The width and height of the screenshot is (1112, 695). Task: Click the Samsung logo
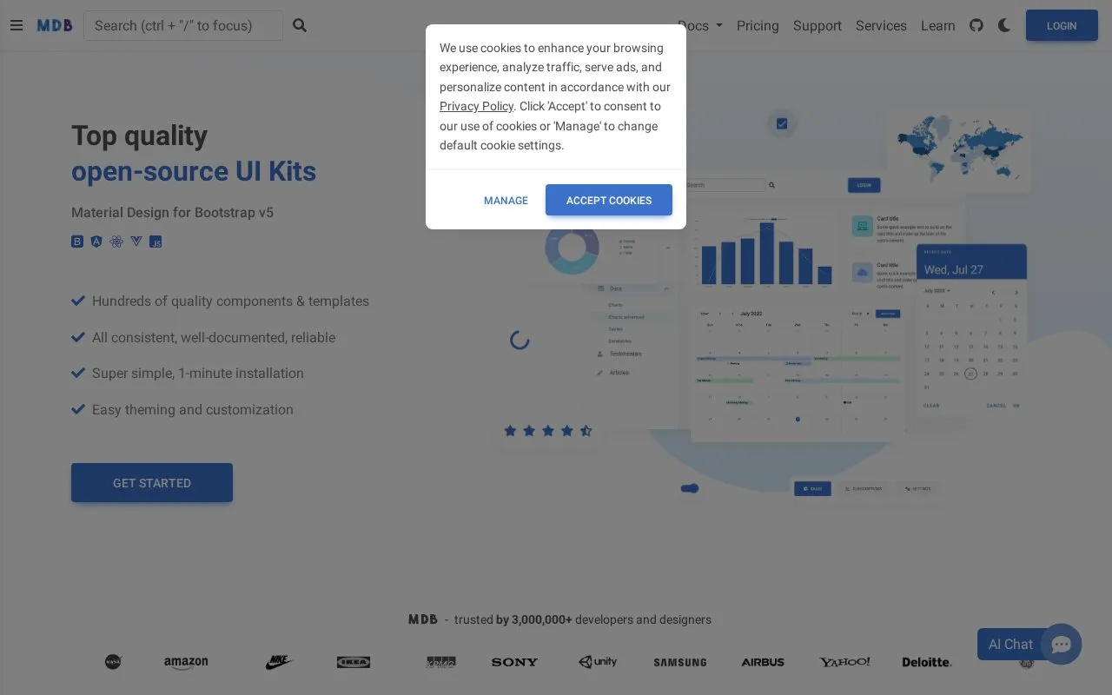[680, 662]
